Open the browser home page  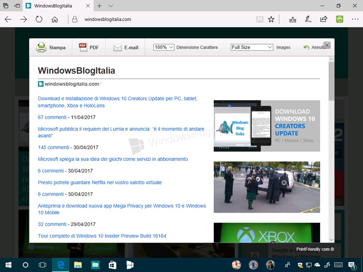[x=54, y=19]
